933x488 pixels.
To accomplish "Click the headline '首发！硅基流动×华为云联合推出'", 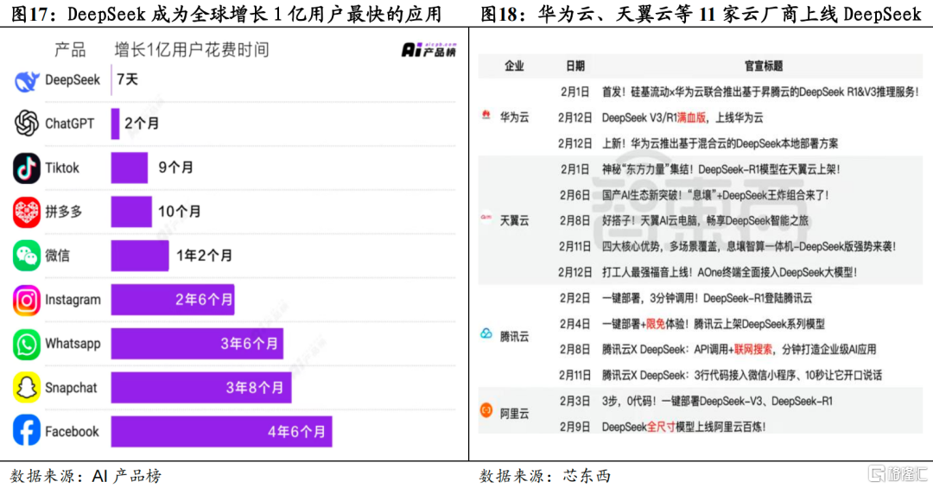I will [x=760, y=92].
